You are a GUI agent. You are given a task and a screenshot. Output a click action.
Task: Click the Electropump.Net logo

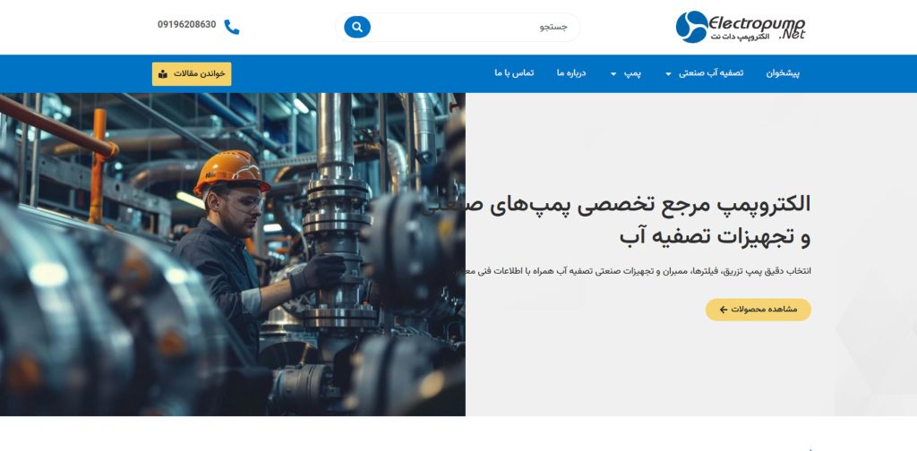coord(741,27)
